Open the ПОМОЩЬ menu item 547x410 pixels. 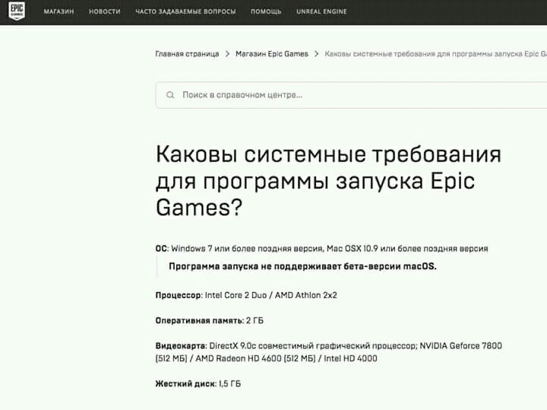266,11
